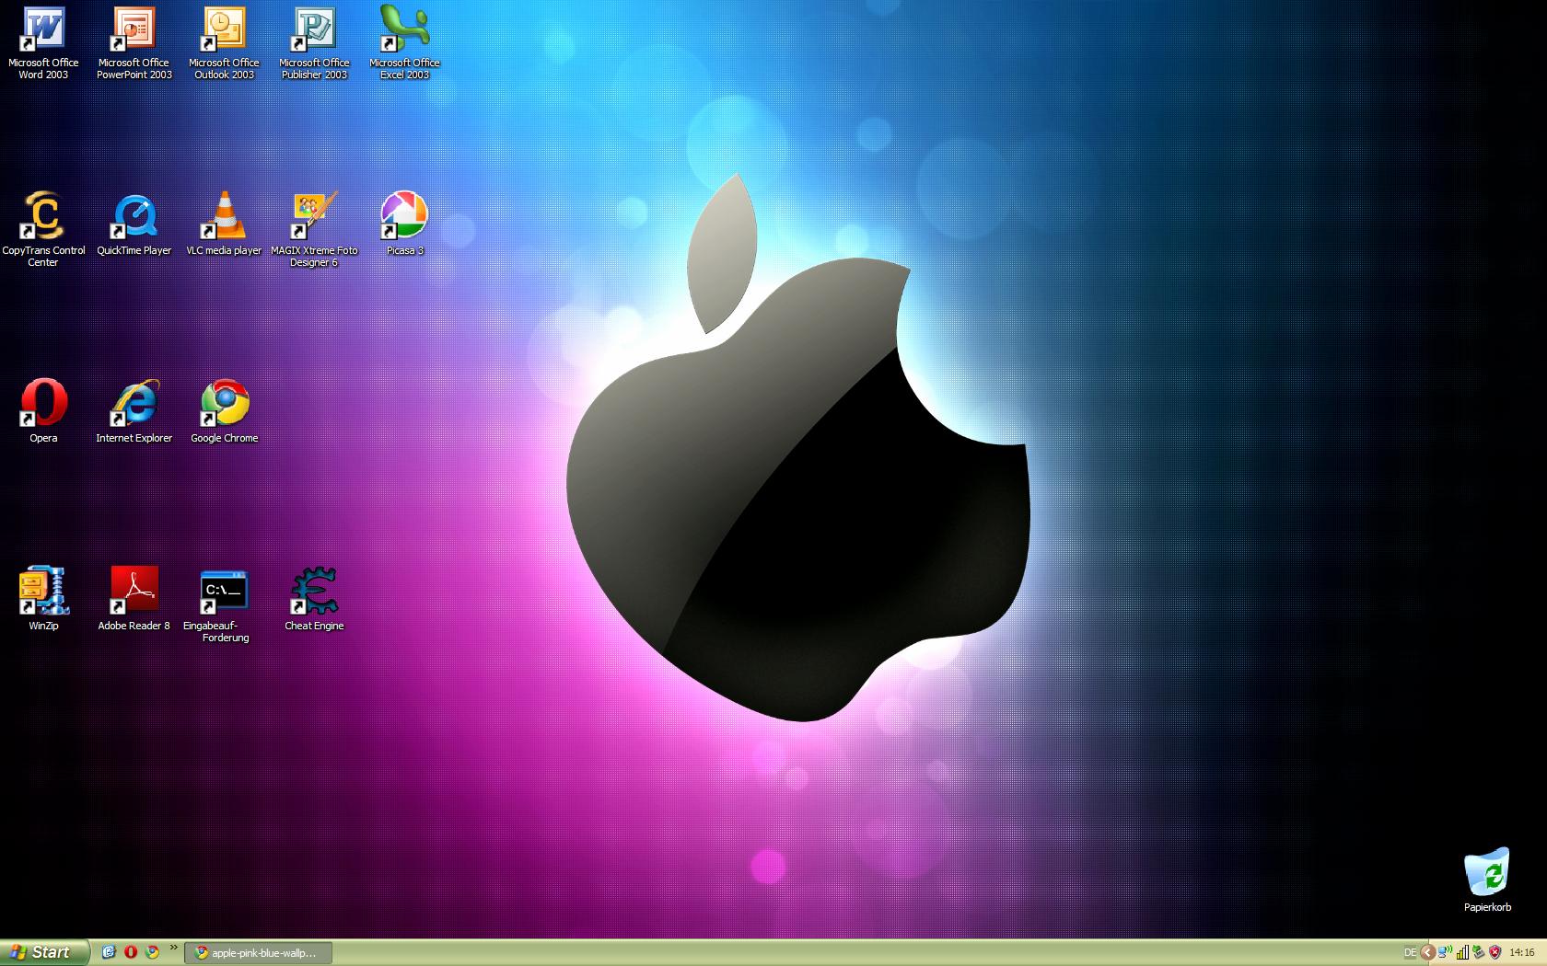Viewport: 1547px width, 966px height.
Task: Launch Chrome from the Quick Launch bar
Action: pyautogui.click(x=153, y=952)
